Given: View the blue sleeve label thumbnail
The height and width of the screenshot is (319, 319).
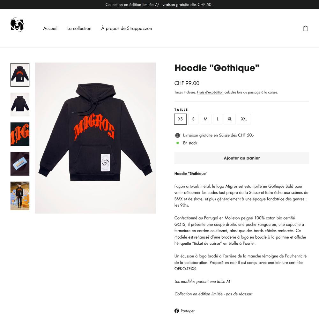Looking at the screenshot, I should tap(20, 164).
